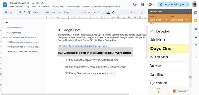199x95 pixels.
Task: Apply the Voltaire font
Action: [168, 66]
